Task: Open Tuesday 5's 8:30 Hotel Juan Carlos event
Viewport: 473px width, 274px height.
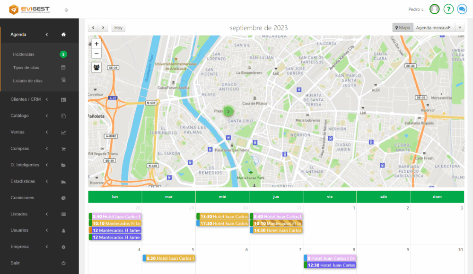Action: coord(169,258)
